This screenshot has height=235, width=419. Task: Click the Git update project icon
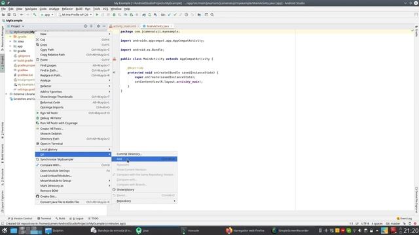pos(169,14)
